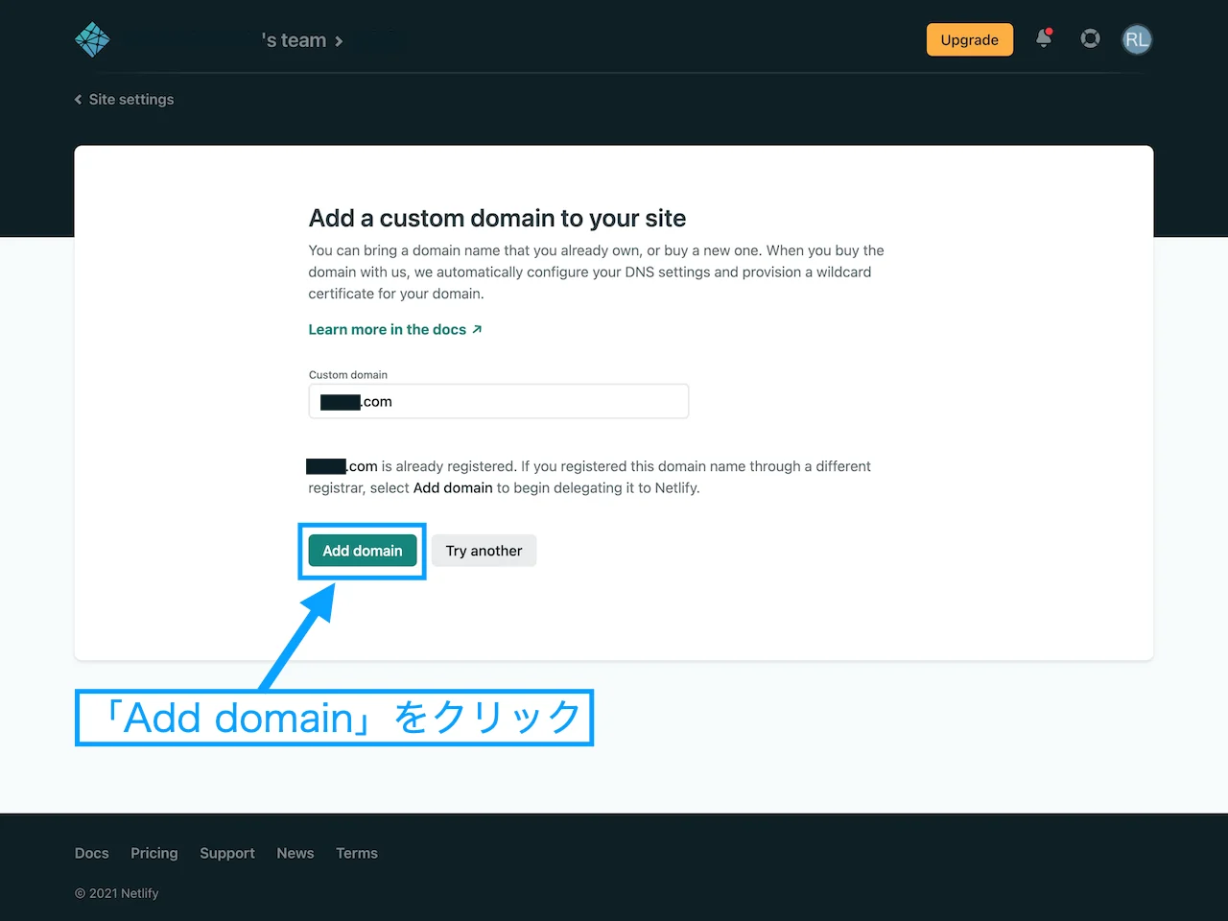The width and height of the screenshot is (1228, 921).
Task: Click the Upgrade button in the header
Action: [969, 39]
